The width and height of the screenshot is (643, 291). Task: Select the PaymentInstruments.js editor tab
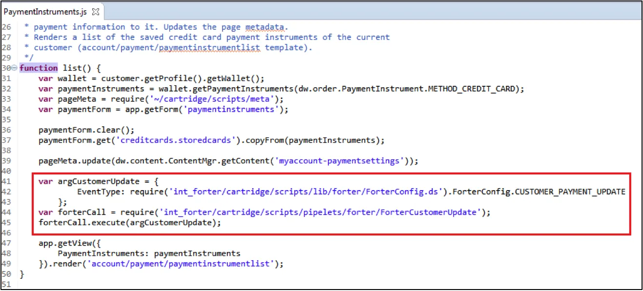coord(51,12)
